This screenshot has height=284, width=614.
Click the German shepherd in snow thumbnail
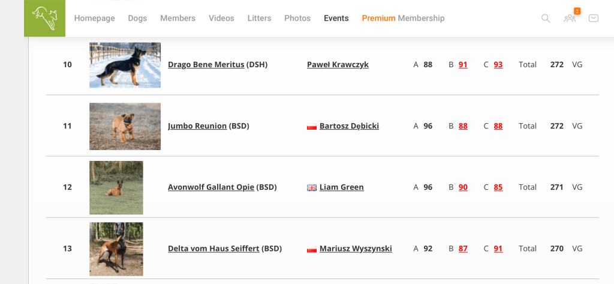[x=125, y=65]
